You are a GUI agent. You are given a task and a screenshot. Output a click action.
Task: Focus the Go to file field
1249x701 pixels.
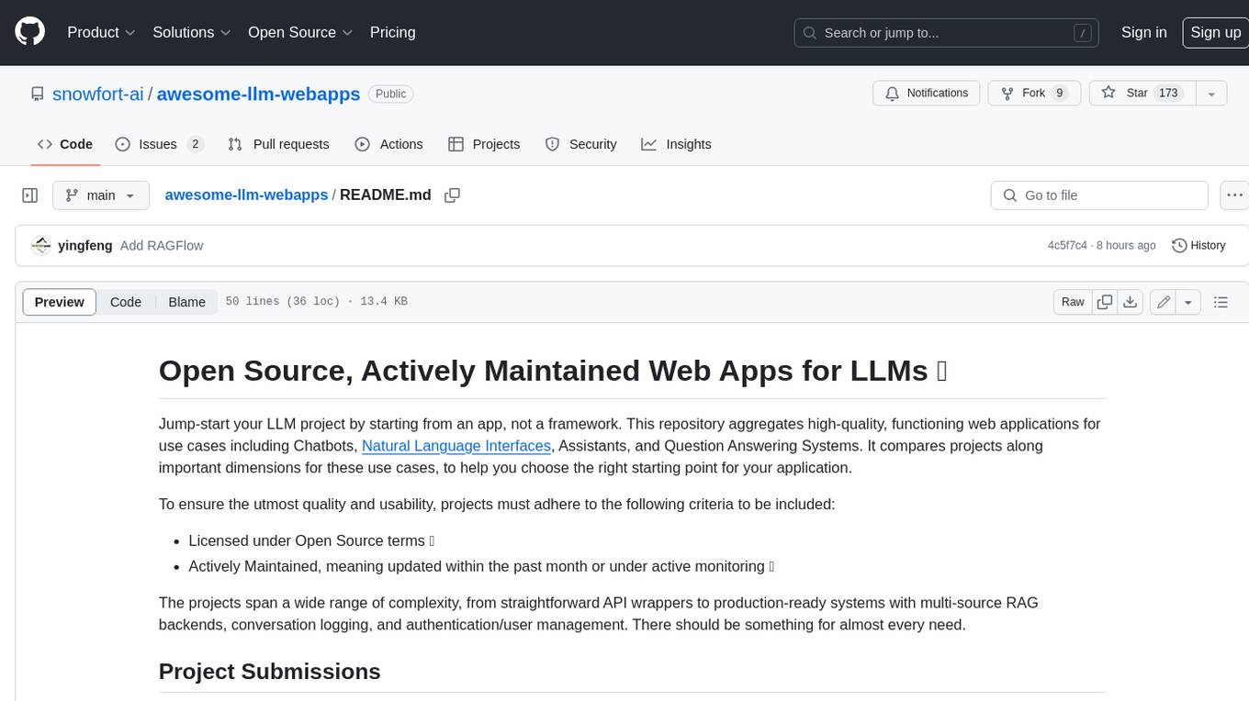(x=1099, y=195)
